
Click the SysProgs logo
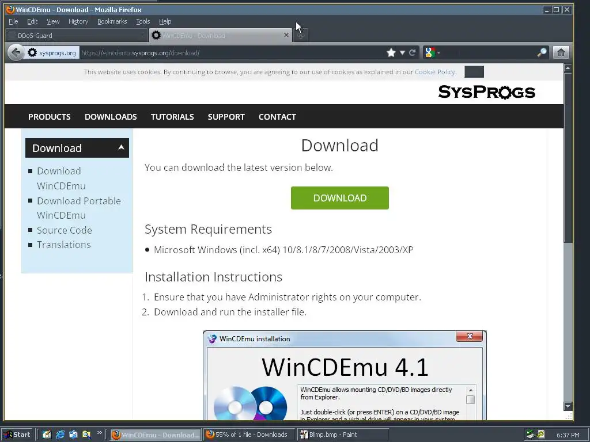pyautogui.click(x=486, y=92)
